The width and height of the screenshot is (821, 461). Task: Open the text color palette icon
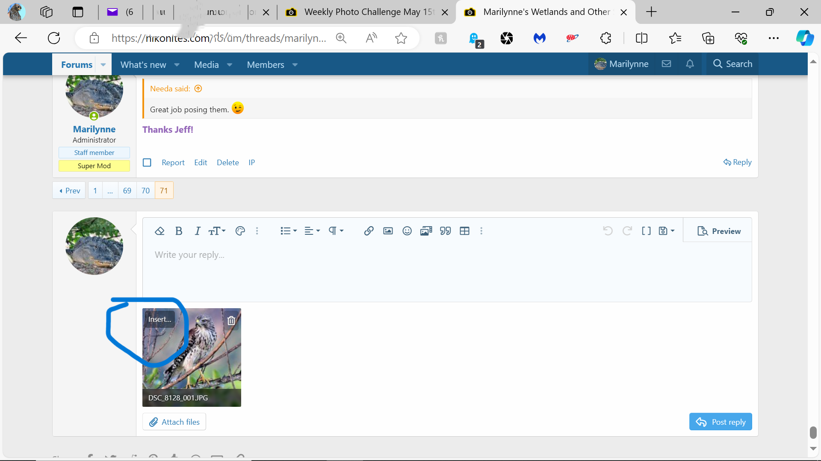(240, 231)
